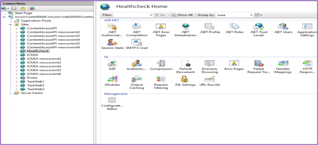Open the Group by Area dropdown
318x145 pixels.
click(251, 15)
